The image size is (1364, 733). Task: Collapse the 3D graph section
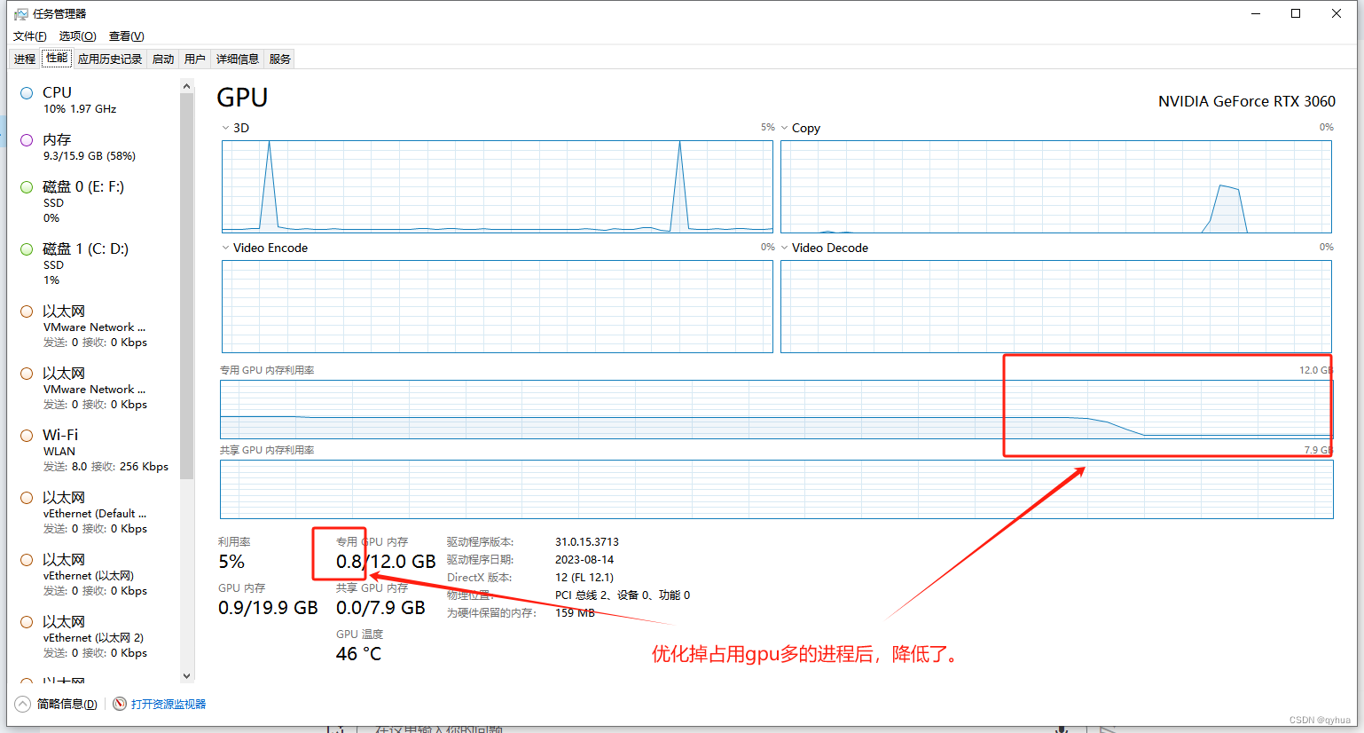(225, 127)
